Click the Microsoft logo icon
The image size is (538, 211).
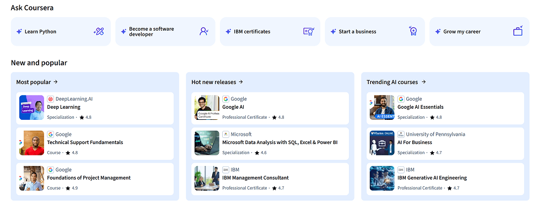[x=226, y=135]
